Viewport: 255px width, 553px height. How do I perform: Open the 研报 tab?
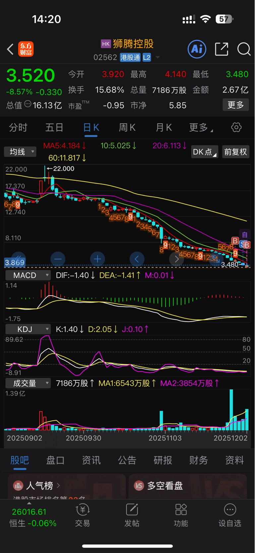tap(163, 460)
